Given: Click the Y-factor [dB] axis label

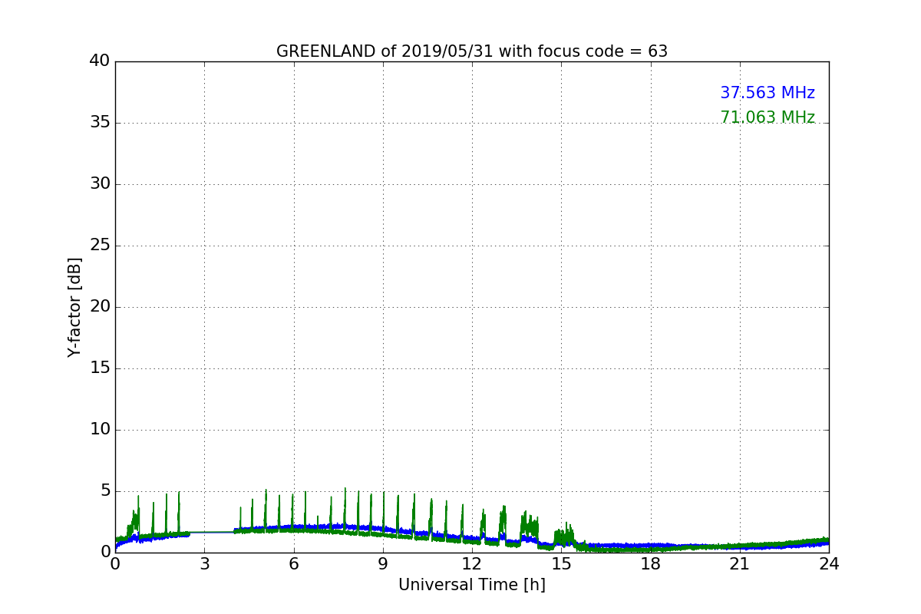Looking at the screenshot, I should tap(74, 307).
